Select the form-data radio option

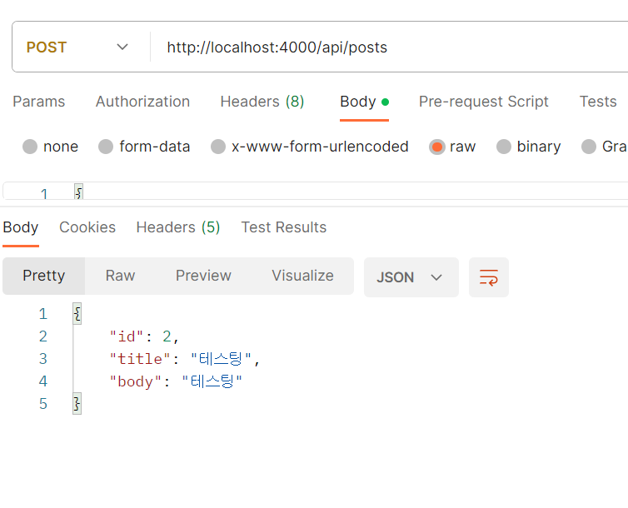[x=106, y=147]
